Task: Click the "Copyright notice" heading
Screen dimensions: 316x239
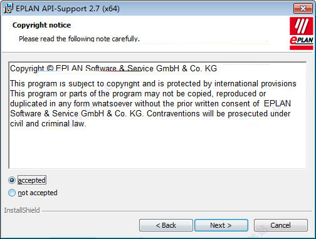Action: [x=41, y=25]
